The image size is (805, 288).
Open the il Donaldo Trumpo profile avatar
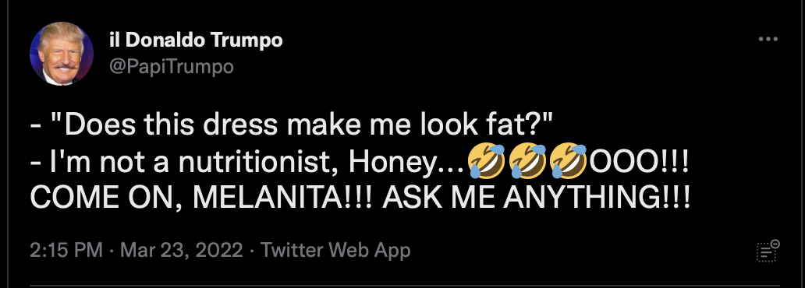coord(62,53)
